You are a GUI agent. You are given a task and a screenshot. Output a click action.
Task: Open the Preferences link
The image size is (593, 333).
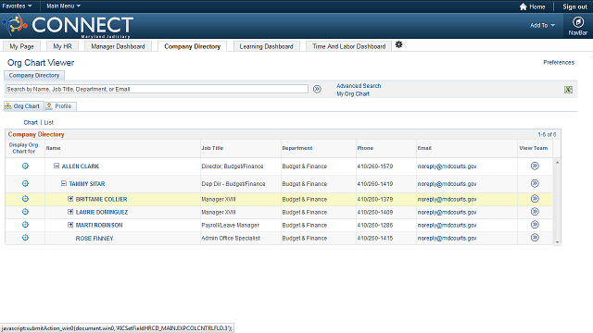[x=559, y=62]
